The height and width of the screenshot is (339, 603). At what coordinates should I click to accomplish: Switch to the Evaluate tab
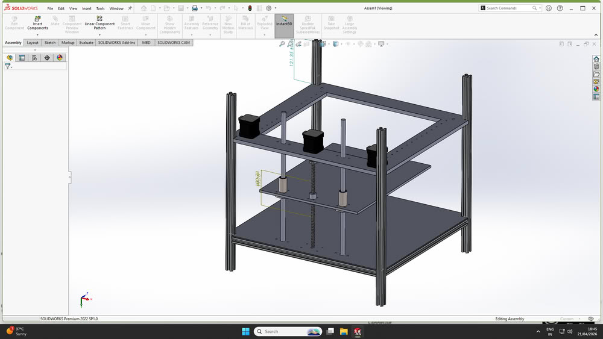86,43
